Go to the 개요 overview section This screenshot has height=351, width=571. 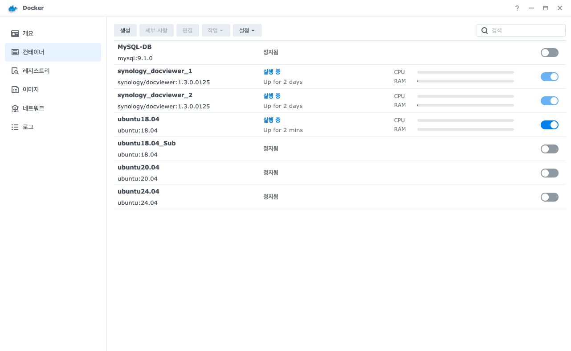tap(53, 33)
